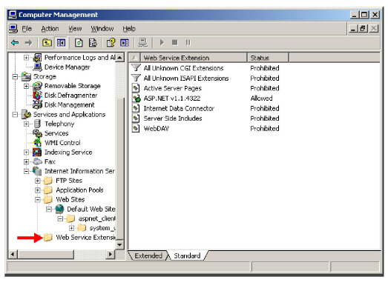Select the WebDAV extension

157,129
